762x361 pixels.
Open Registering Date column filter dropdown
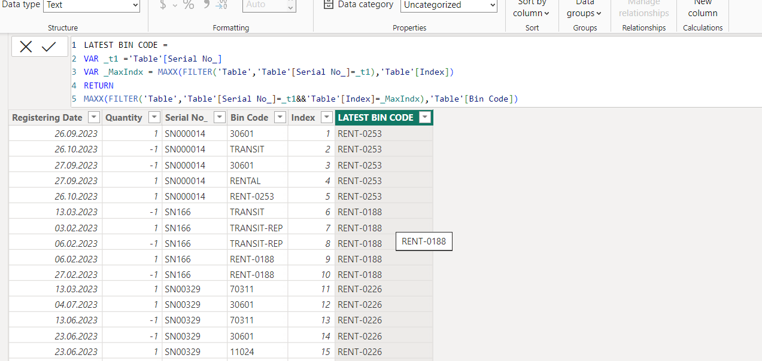93,118
